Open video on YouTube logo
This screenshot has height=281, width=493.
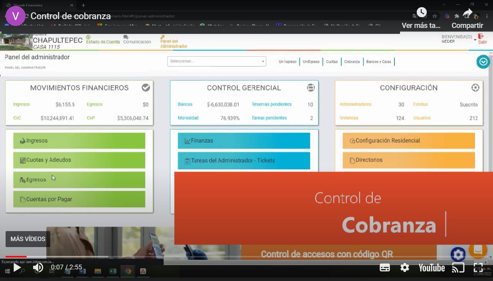(432, 268)
